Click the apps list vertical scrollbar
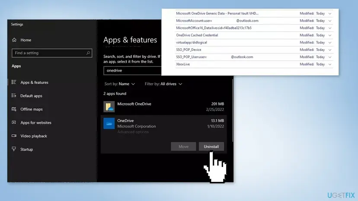This screenshot has height=201, width=358. (x=233, y=110)
